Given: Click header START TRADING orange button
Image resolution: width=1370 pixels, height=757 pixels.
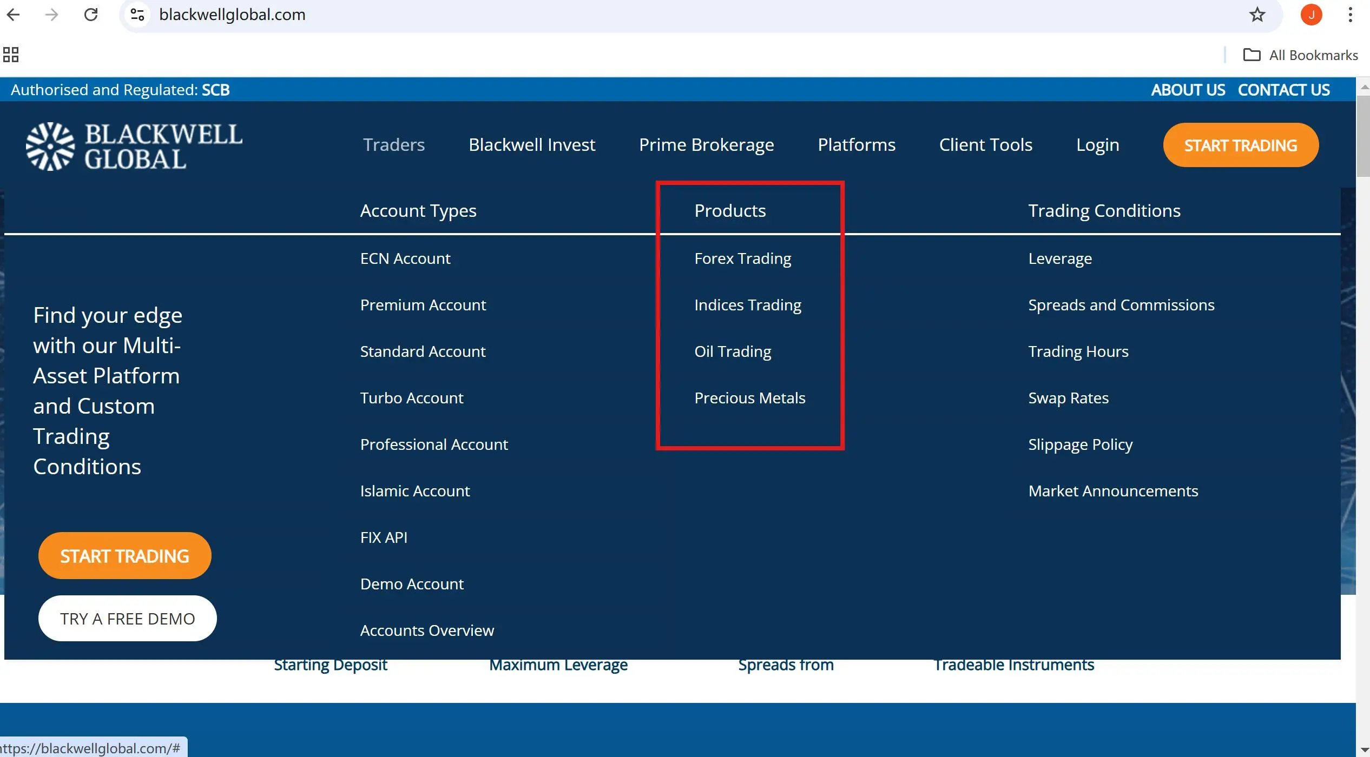Looking at the screenshot, I should tap(1241, 145).
